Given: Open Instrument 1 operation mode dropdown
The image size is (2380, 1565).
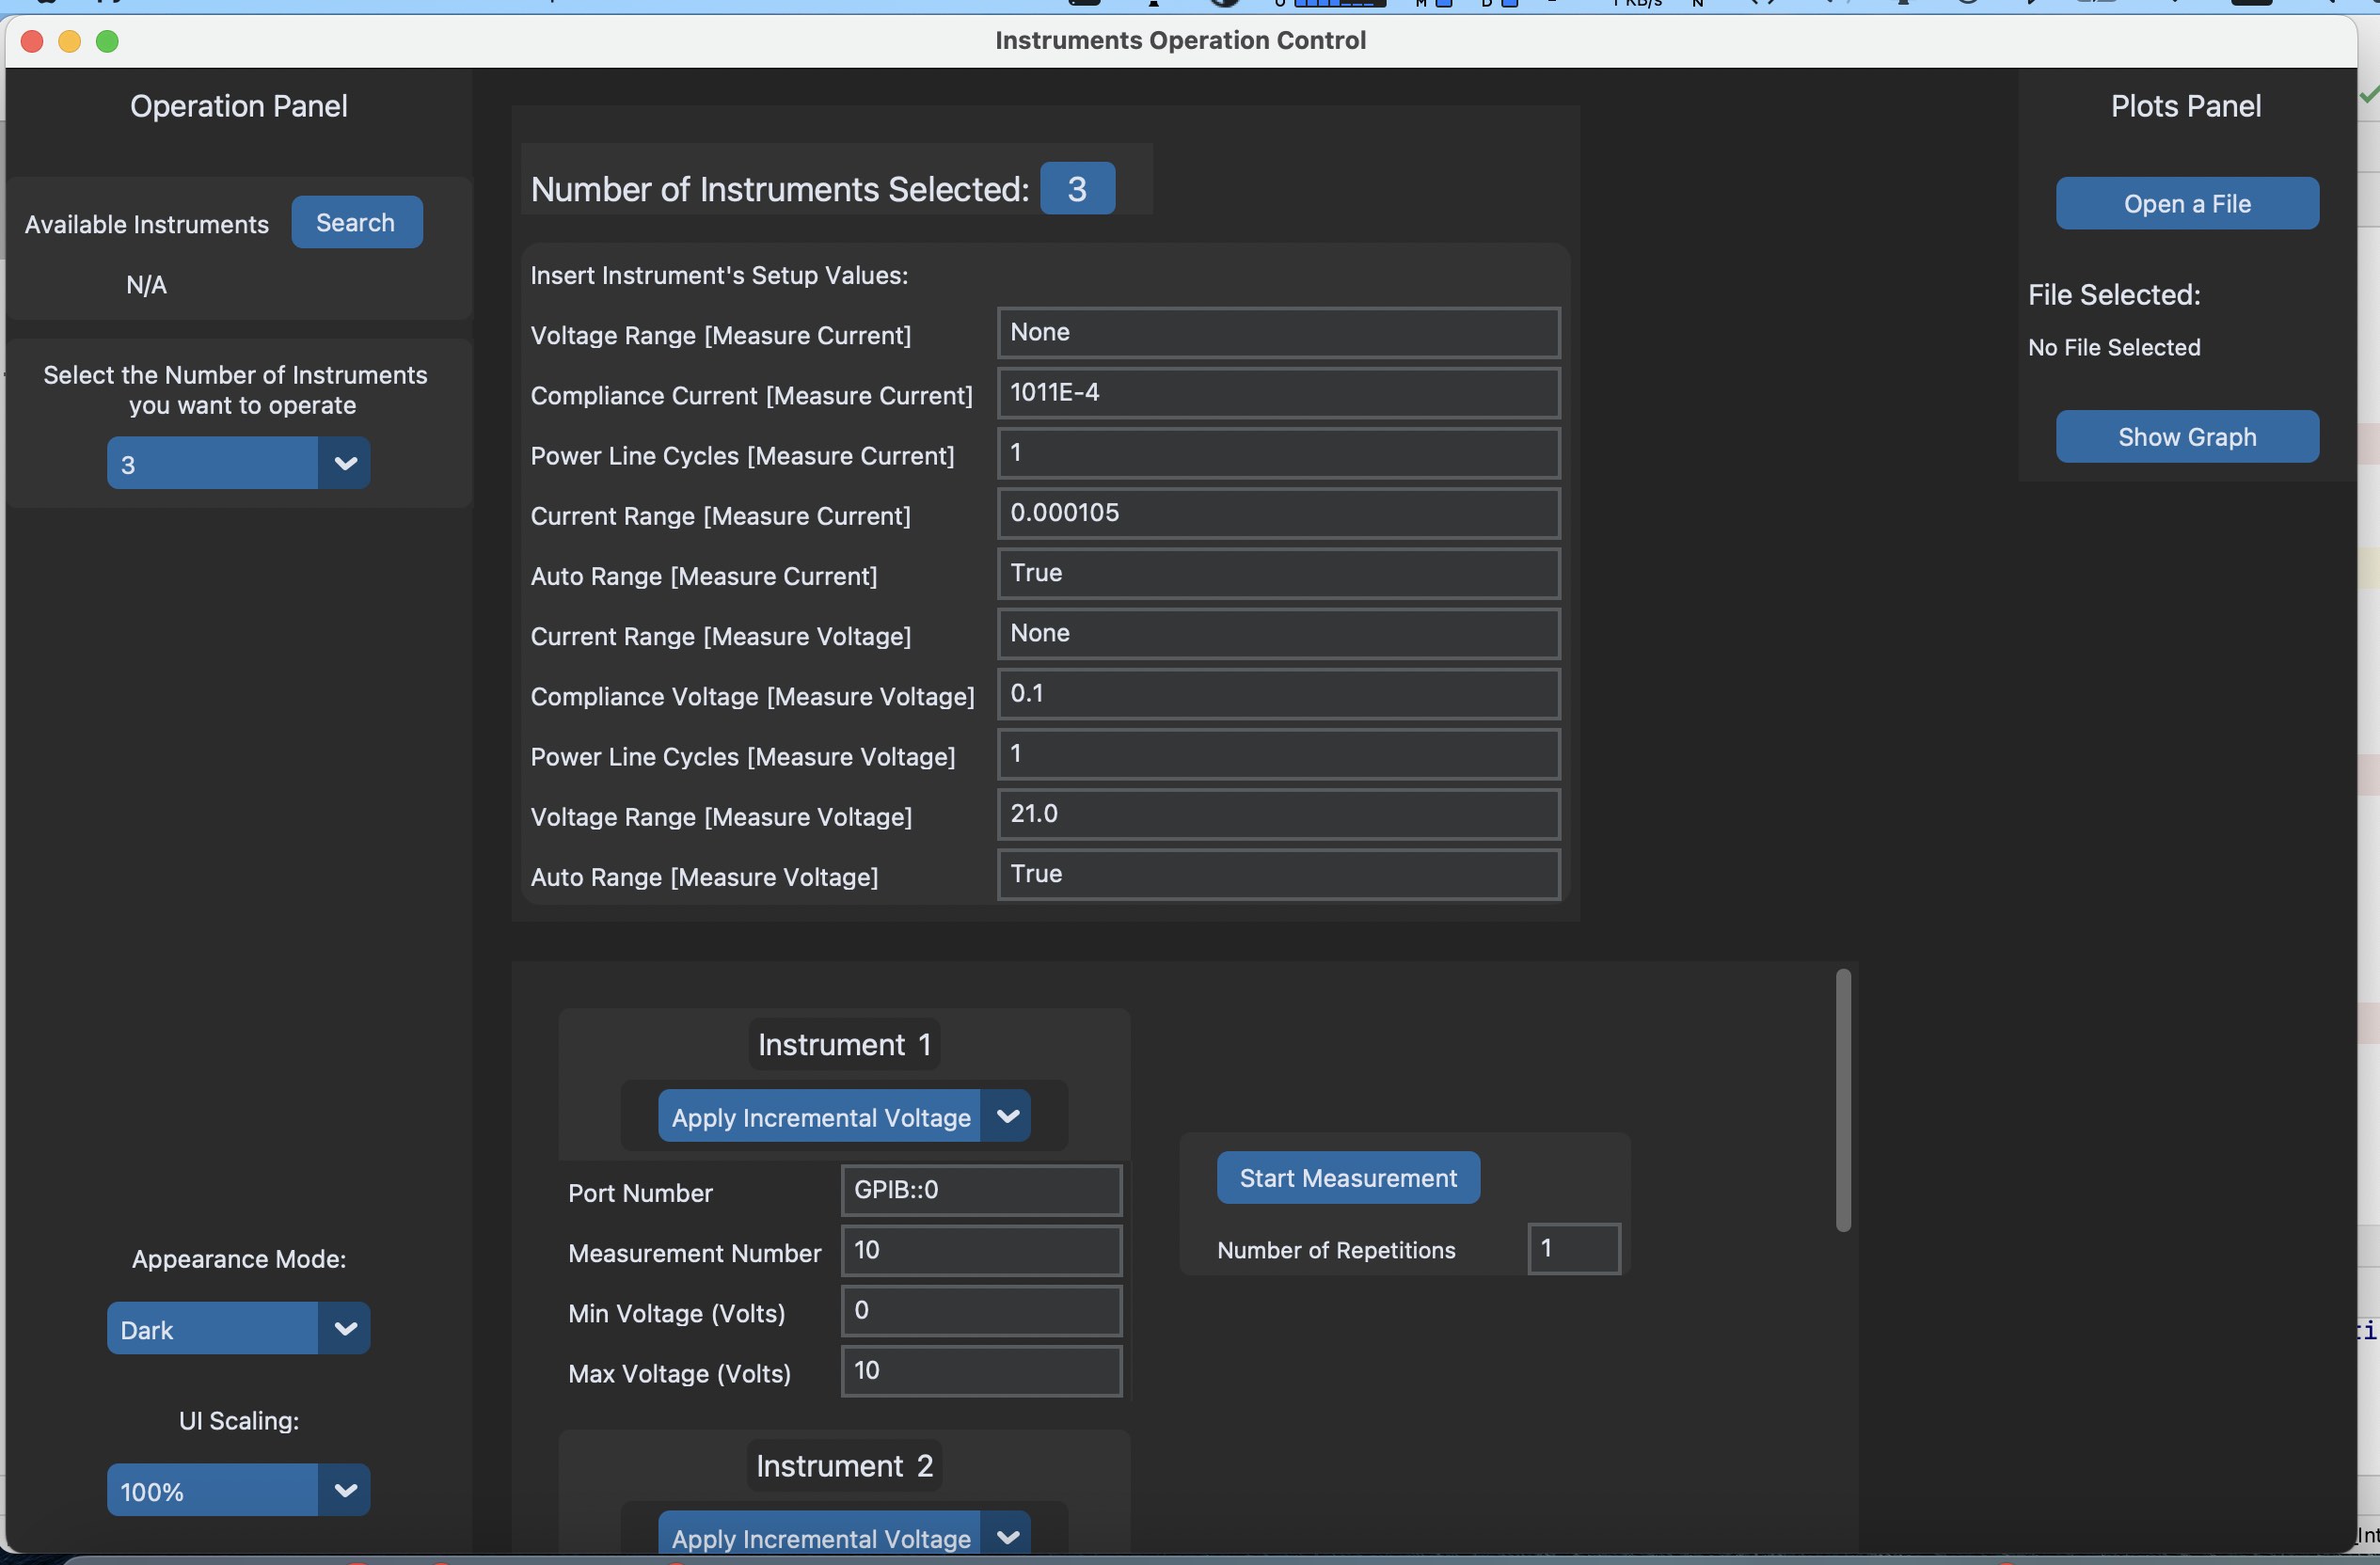Looking at the screenshot, I should [x=844, y=1116].
